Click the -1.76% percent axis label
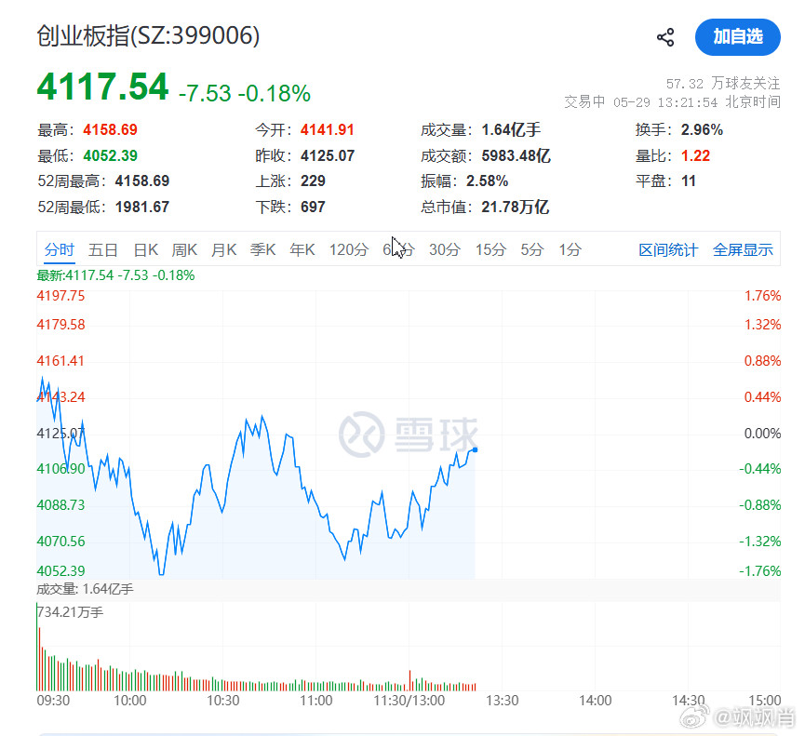The width and height of the screenshot is (805, 736). click(760, 570)
